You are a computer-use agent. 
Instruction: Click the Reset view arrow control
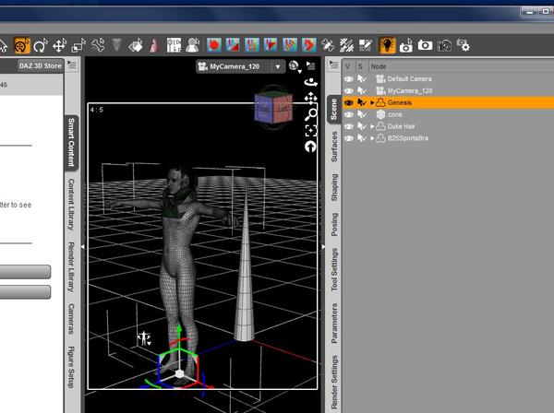pos(310,147)
